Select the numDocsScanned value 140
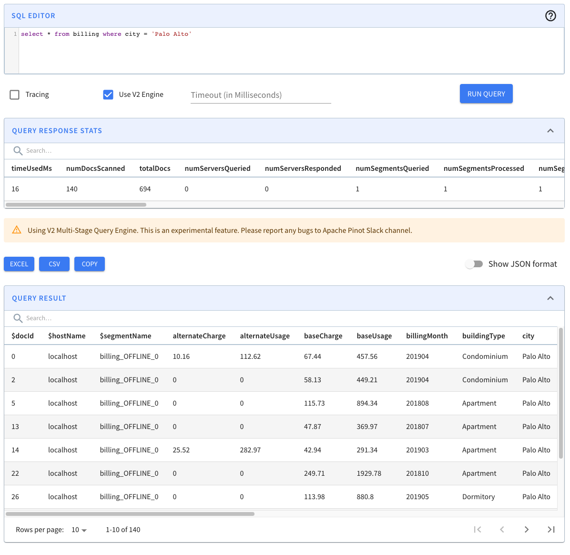The image size is (570, 555). click(x=72, y=189)
